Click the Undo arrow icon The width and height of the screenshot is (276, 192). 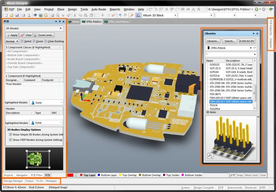[119, 15]
